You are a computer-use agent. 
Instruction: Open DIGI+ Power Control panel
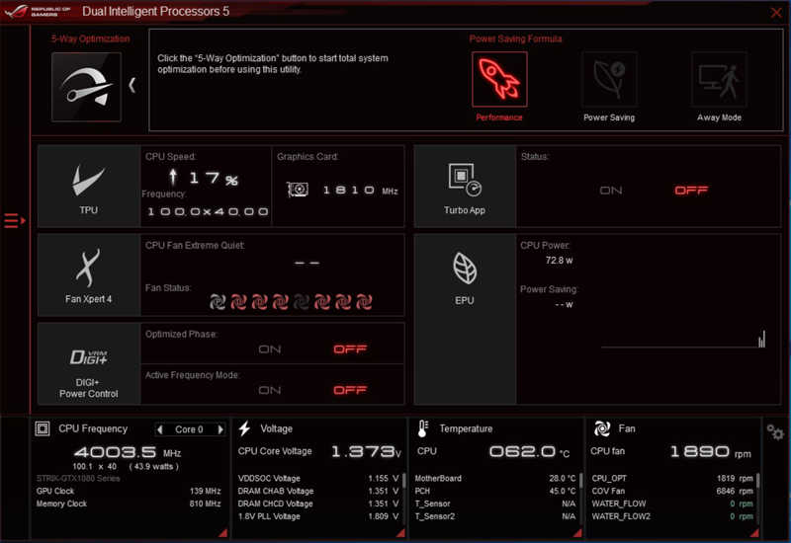click(x=89, y=363)
